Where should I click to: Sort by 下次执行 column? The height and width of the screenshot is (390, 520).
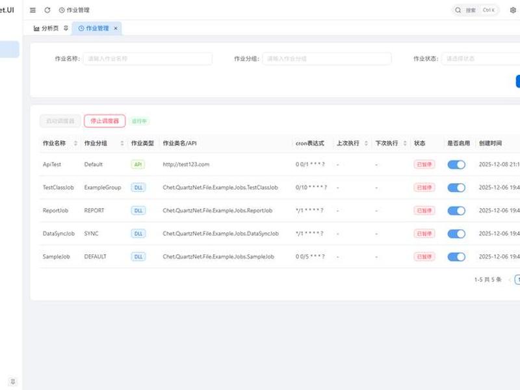tap(405, 143)
